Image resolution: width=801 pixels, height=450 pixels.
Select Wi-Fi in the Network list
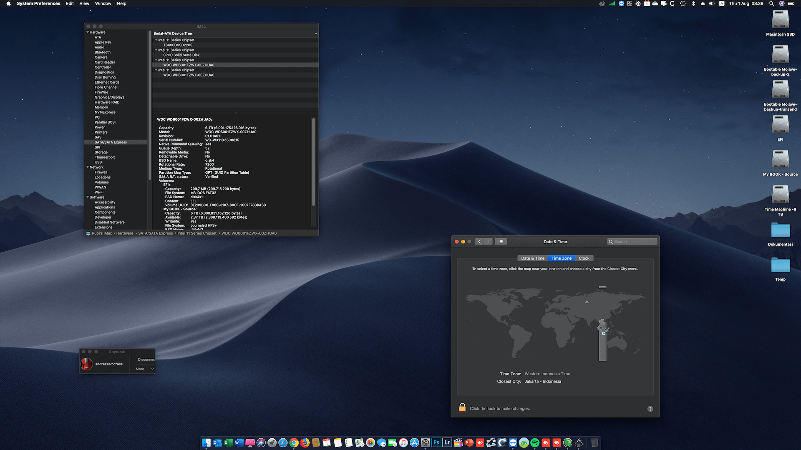pyautogui.click(x=99, y=192)
